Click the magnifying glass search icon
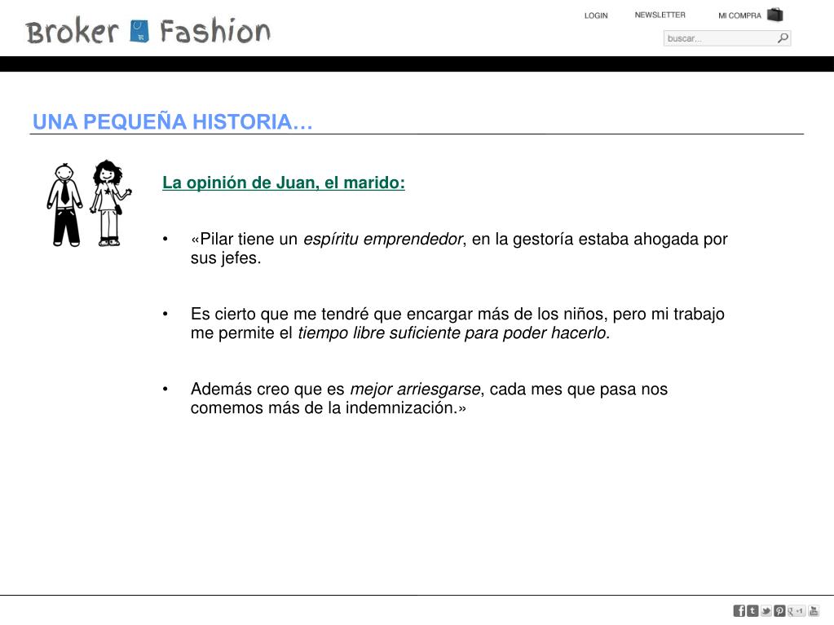The image size is (834, 625). (x=783, y=38)
